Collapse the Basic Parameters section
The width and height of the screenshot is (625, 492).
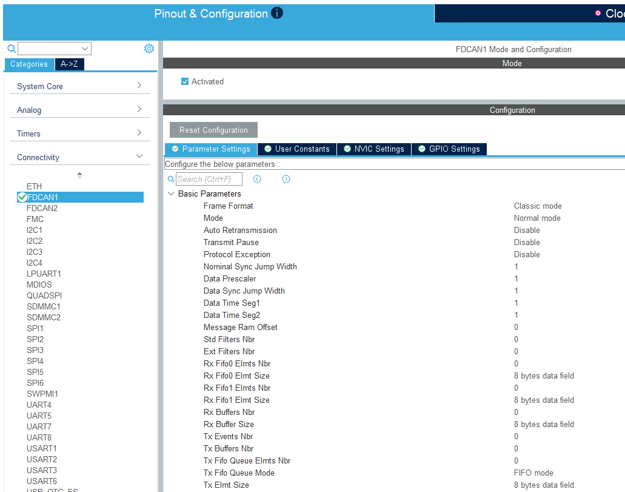(x=171, y=194)
